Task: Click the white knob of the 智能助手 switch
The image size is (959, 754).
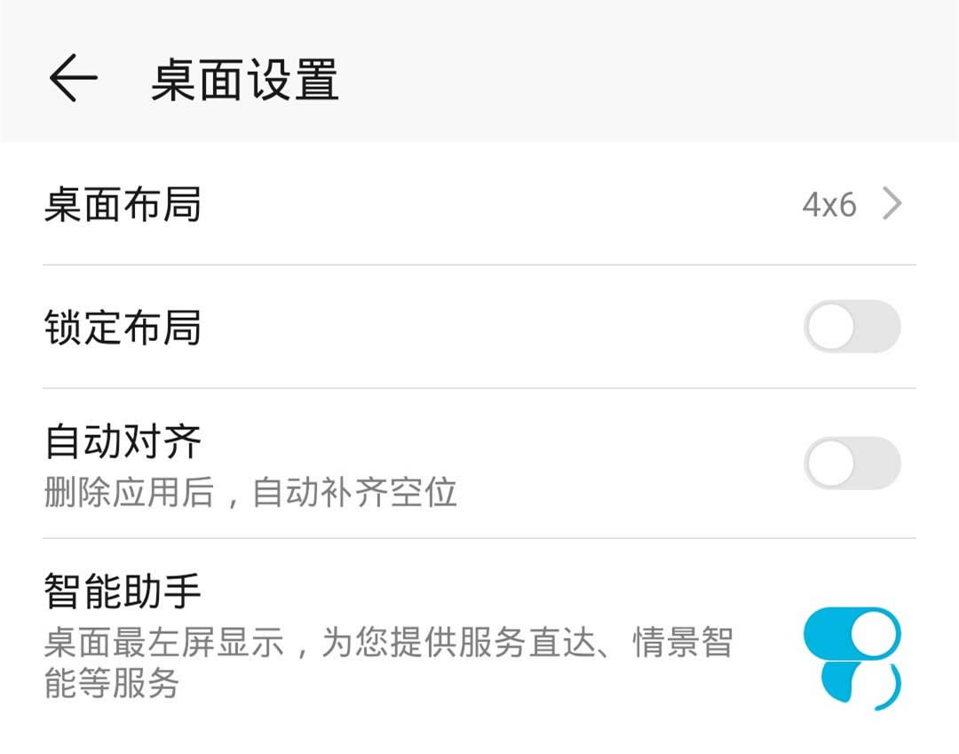Action: 875,634
